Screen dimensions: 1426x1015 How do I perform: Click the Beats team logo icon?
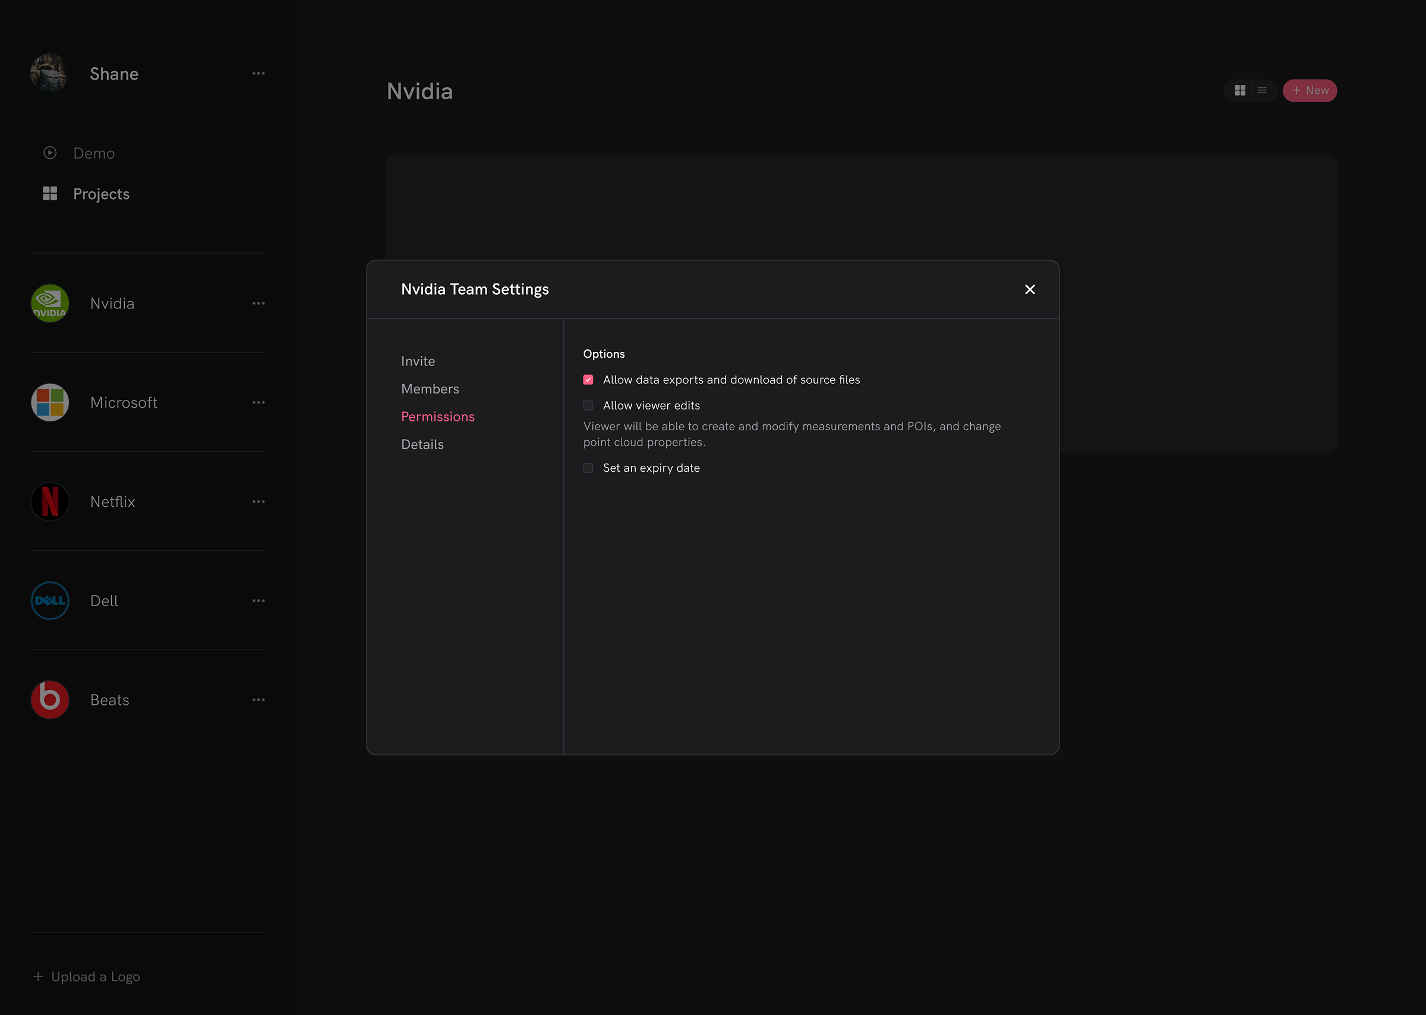(x=49, y=699)
